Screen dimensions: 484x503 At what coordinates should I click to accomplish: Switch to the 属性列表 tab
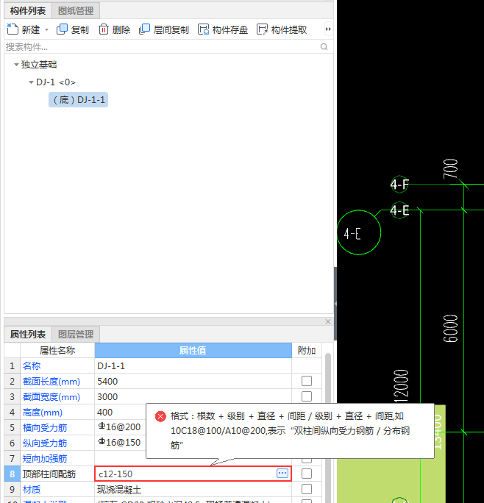(x=28, y=335)
